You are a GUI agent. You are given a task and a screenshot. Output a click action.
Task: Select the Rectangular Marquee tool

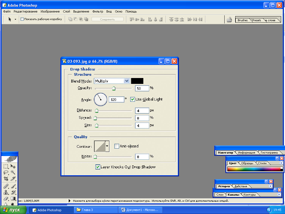6,166
